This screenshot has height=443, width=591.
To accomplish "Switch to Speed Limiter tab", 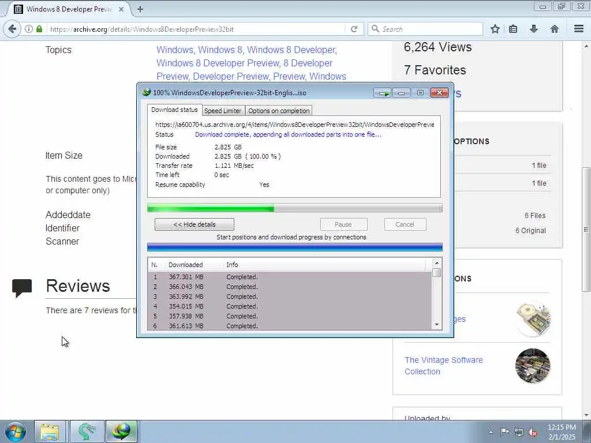I will click(x=223, y=111).
